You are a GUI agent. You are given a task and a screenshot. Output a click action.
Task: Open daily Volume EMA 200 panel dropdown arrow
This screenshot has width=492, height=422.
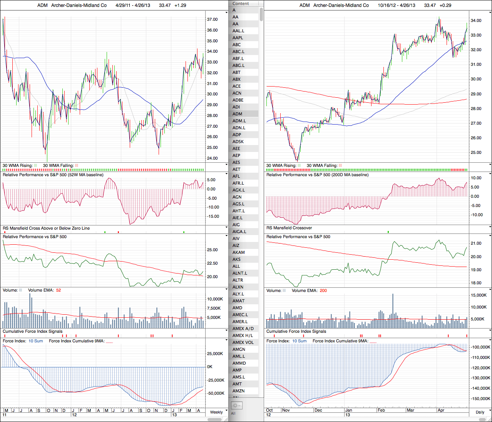click(x=490, y=290)
